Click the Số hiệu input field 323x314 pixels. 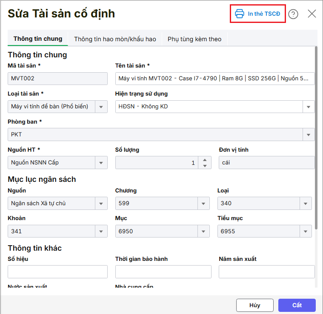[x=58, y=272]
